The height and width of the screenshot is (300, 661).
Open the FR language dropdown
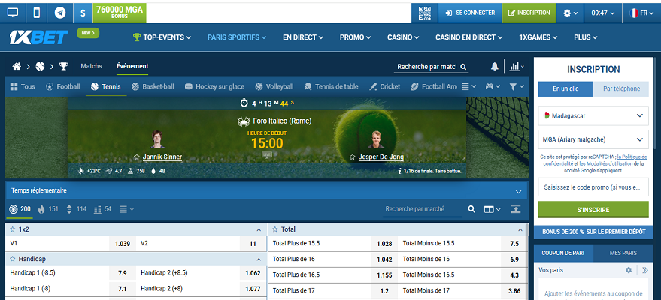click(x=641, y=13)
